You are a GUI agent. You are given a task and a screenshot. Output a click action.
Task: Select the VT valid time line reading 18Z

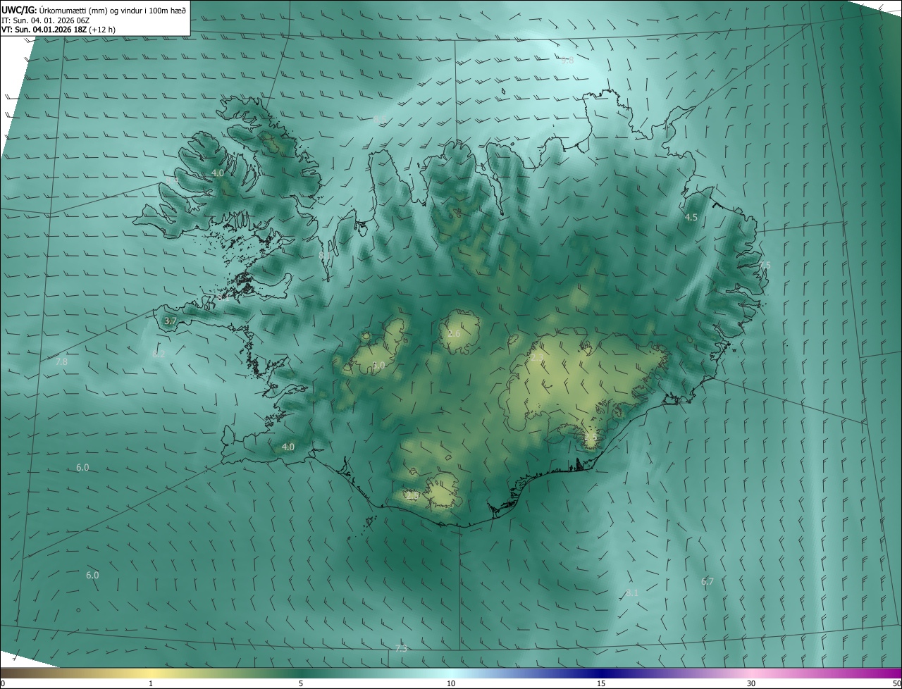point(58,30)
